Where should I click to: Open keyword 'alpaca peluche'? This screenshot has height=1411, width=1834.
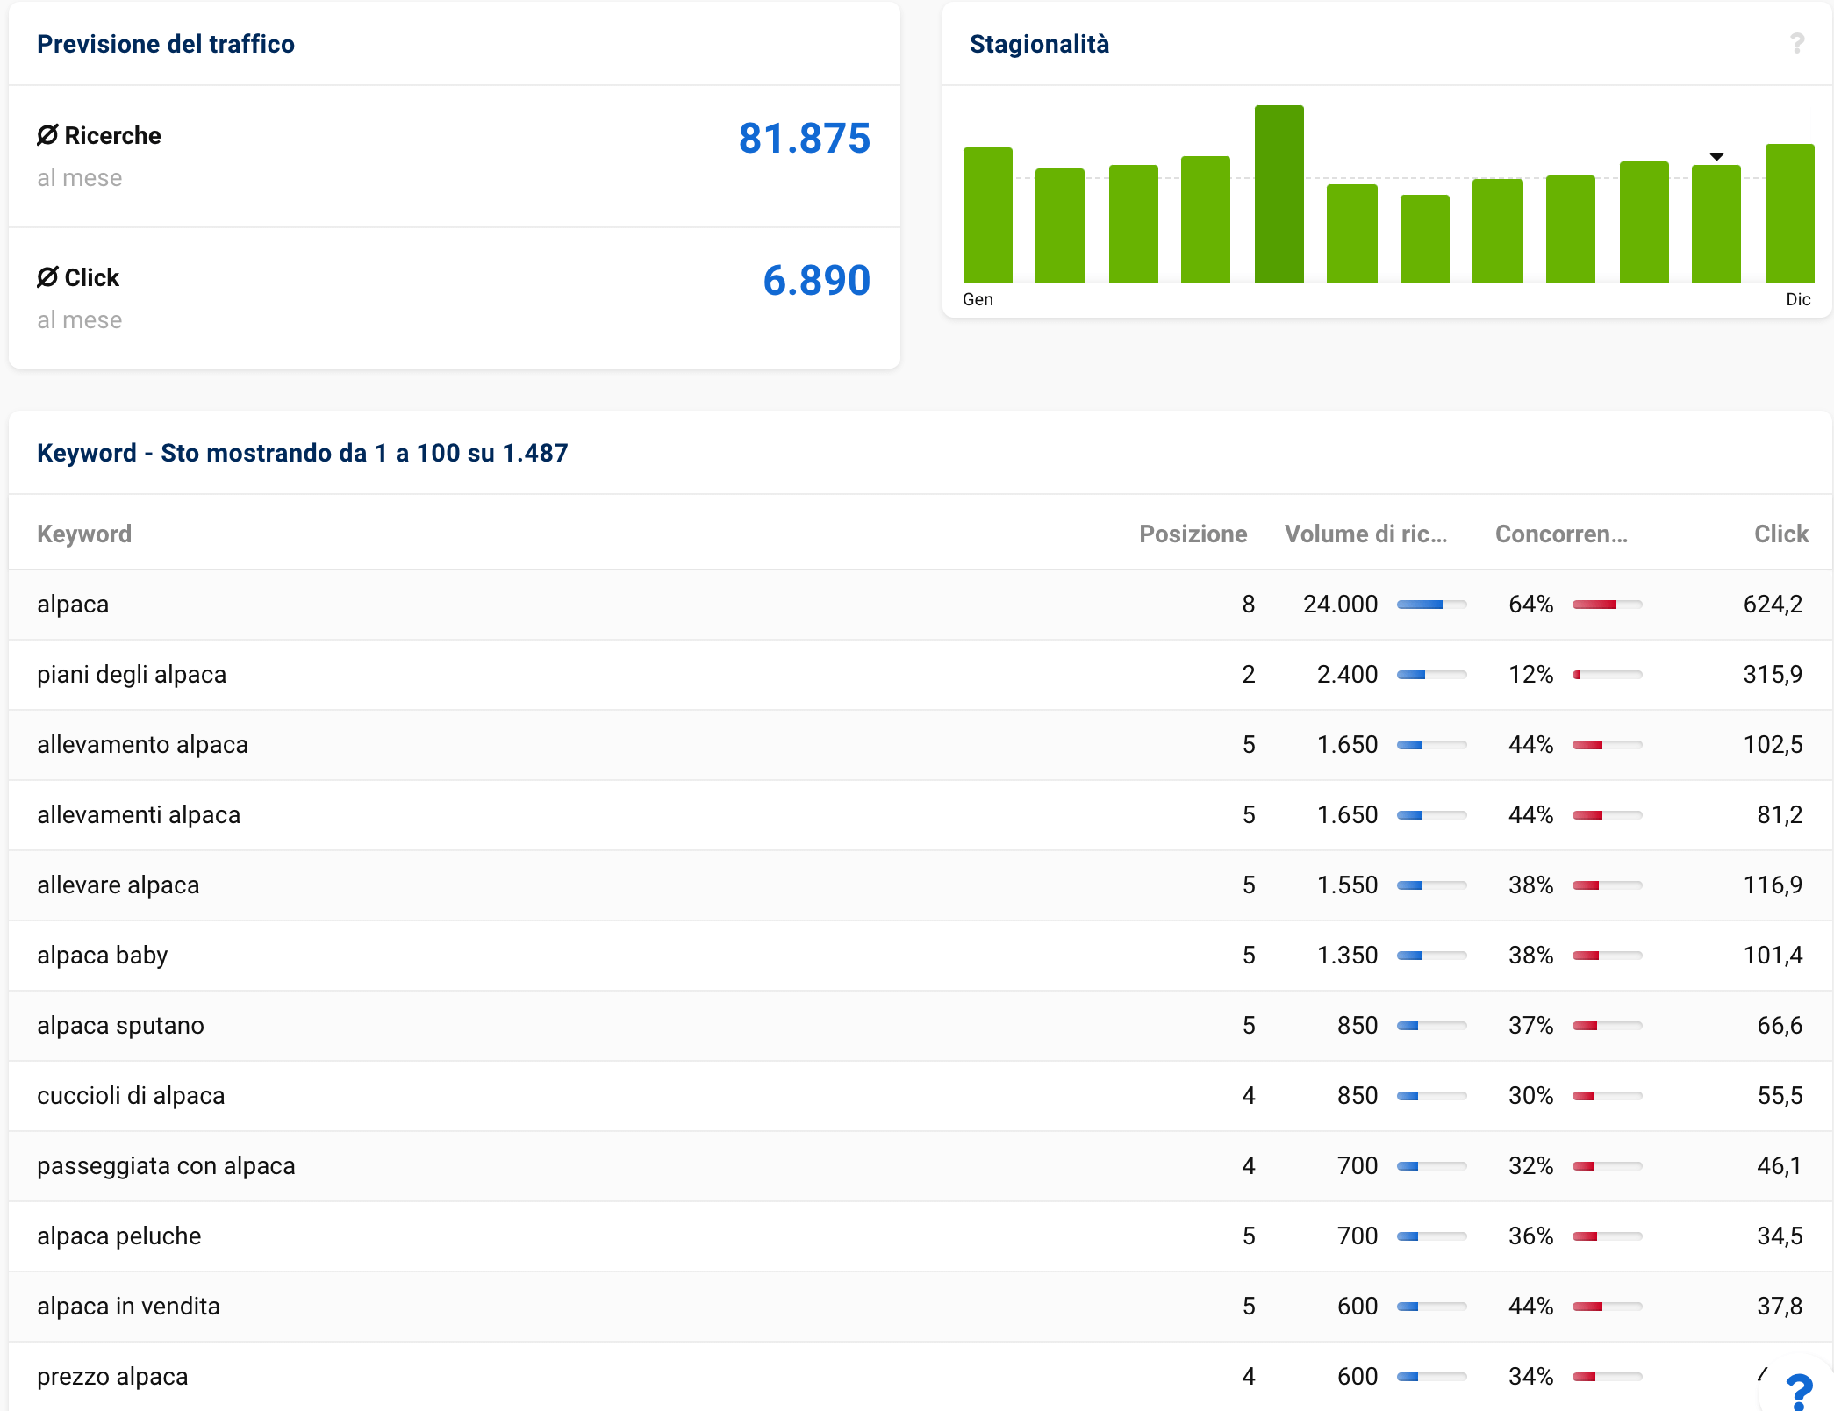pyautogui.click(x=119, y=1236)
